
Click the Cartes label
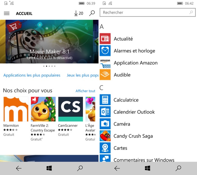(120, 148)
